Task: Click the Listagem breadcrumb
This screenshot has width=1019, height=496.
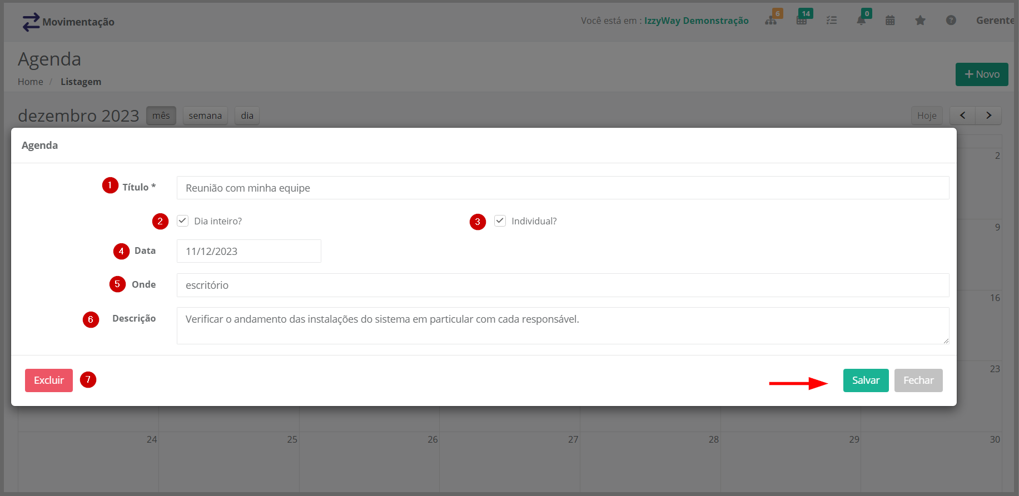Action: 81,82
